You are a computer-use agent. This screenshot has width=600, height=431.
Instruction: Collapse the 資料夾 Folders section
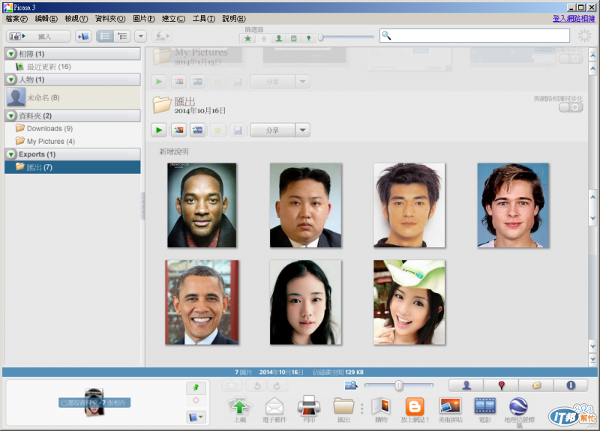[11, 115]
